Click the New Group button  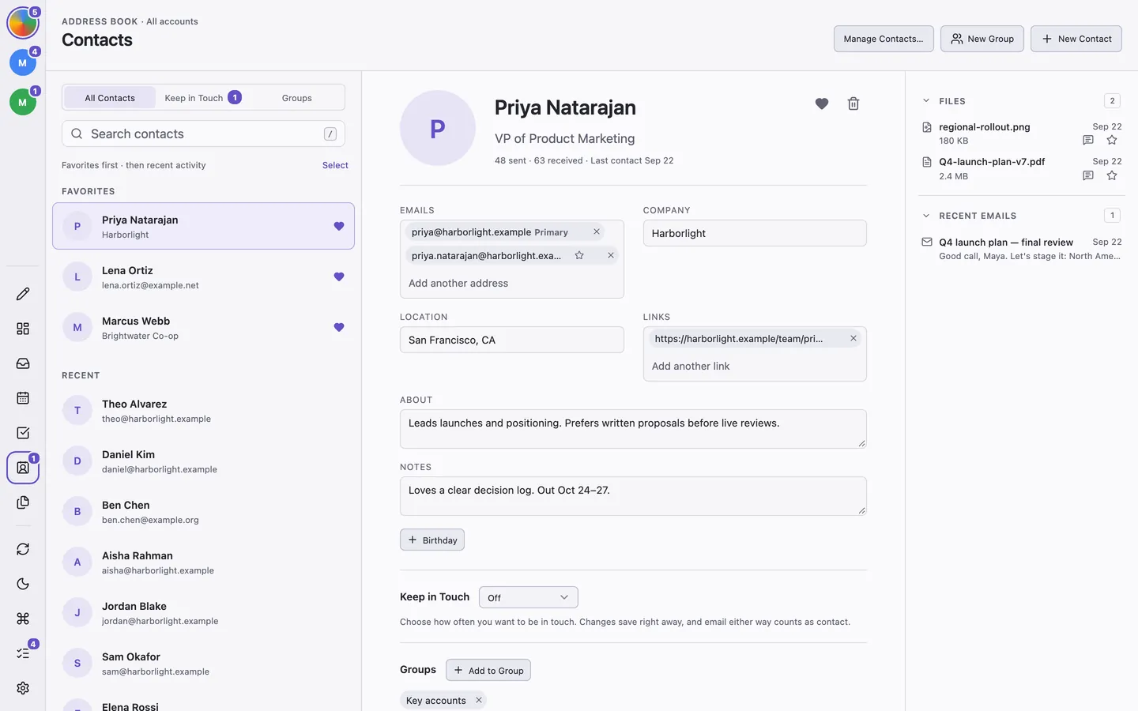[x=982, y=39]
